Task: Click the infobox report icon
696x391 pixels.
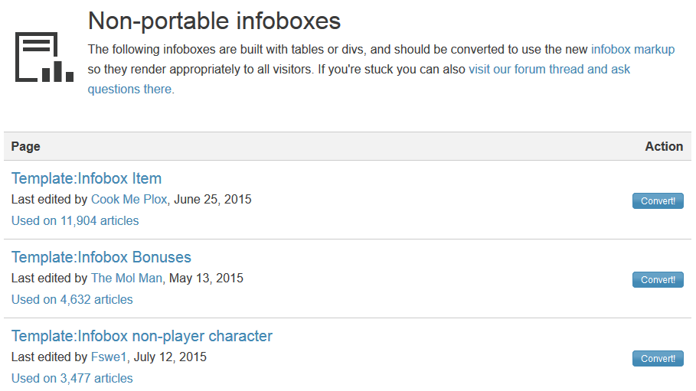Action: [44, 57]
